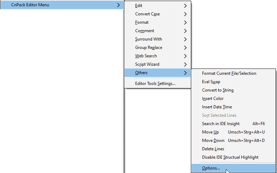This screenshot has width=277, height=173.
Task: Open the Script Wizard submenu
Action: click(157, 64)
